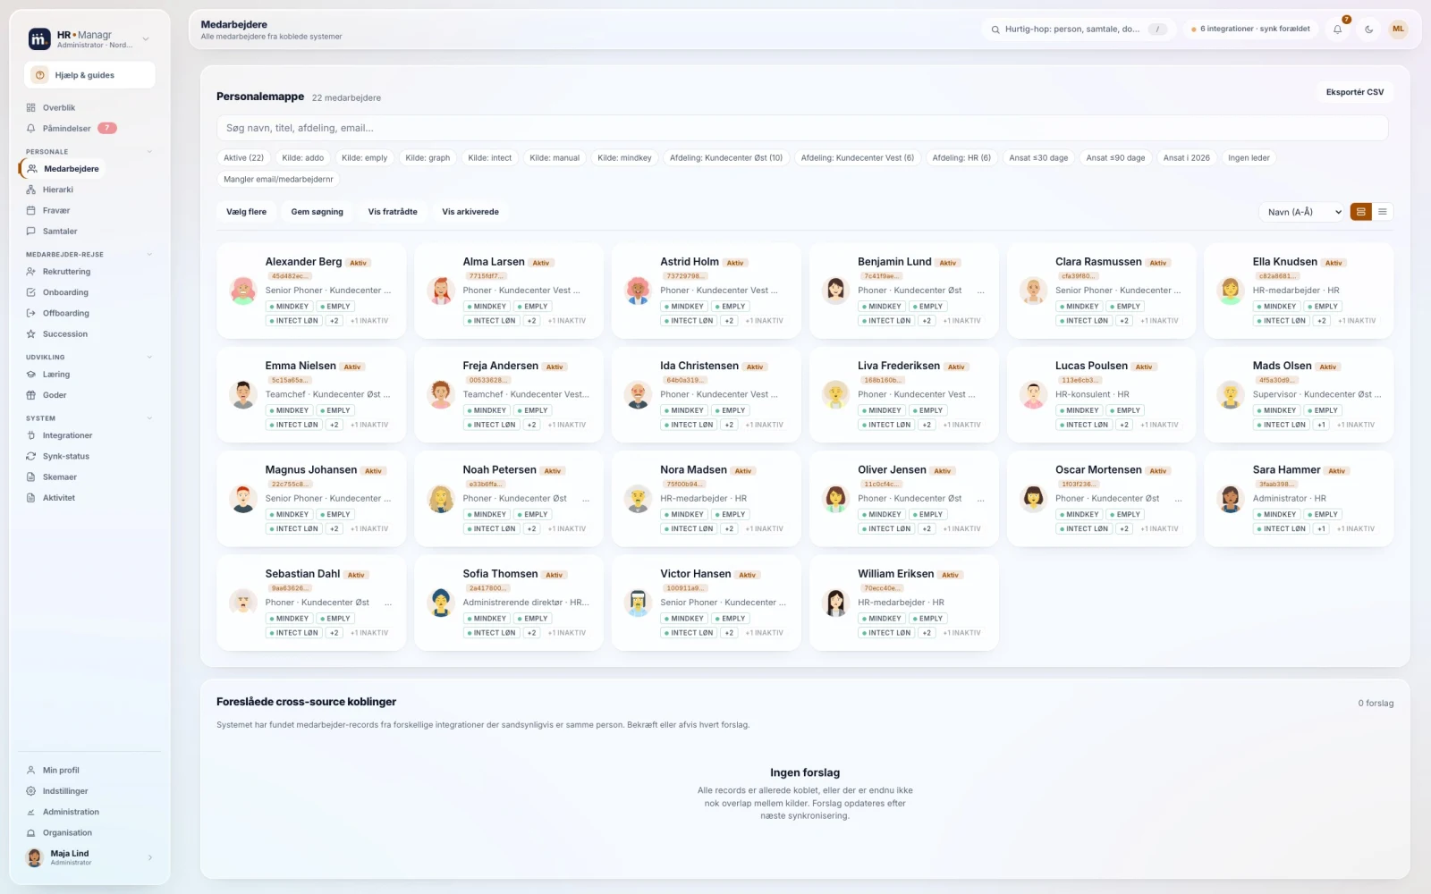The width and height of the screenshot is (1431, 894).
Task: Collapse the SYSTEM section
Action: click(x=149, y=417)
